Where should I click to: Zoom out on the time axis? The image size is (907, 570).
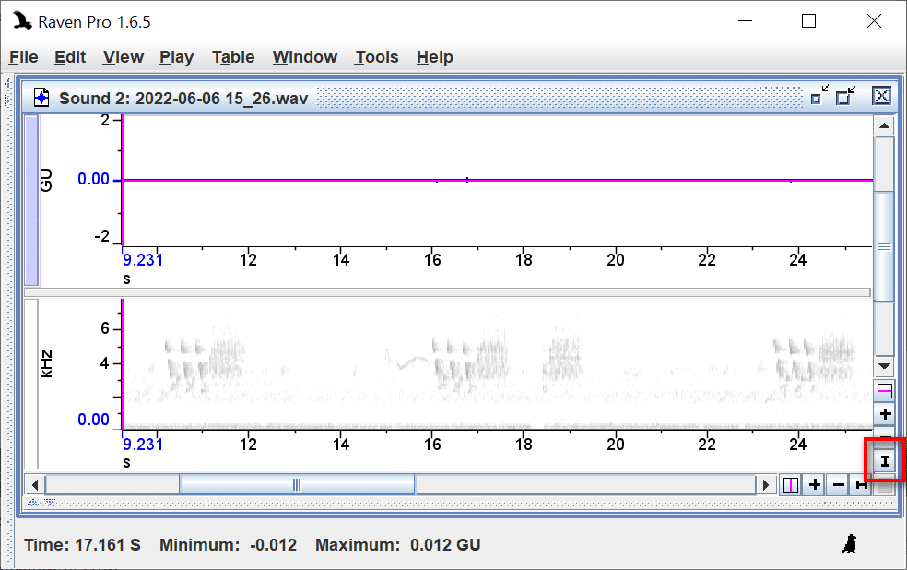point(838,484)
